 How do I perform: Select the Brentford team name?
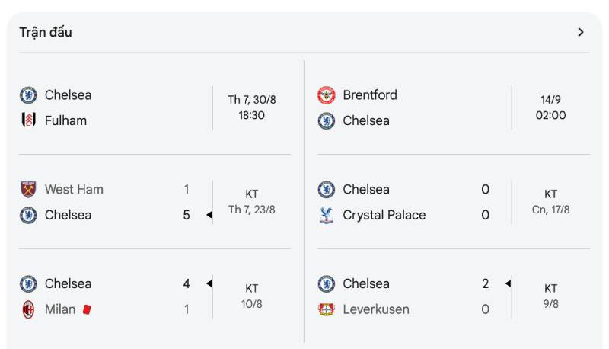click(370, 95)
